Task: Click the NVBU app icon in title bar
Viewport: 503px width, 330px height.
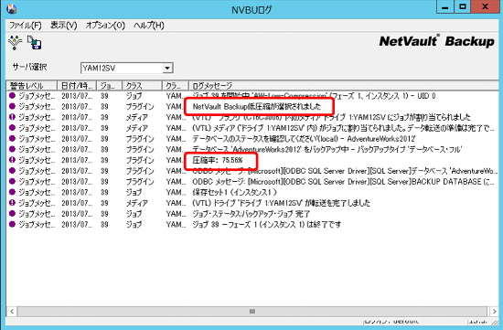Action: 12,9
